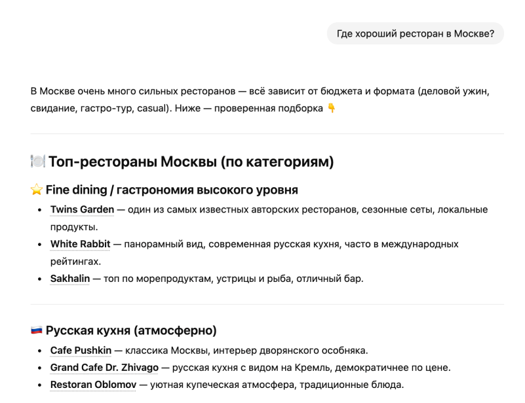The image size is (525, 403).
Task: Click the Russian flag emoji icon
Action: coord(37,330)
